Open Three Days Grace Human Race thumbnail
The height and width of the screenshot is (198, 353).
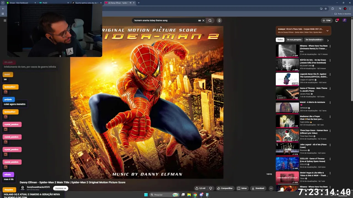tap(287, 136)
